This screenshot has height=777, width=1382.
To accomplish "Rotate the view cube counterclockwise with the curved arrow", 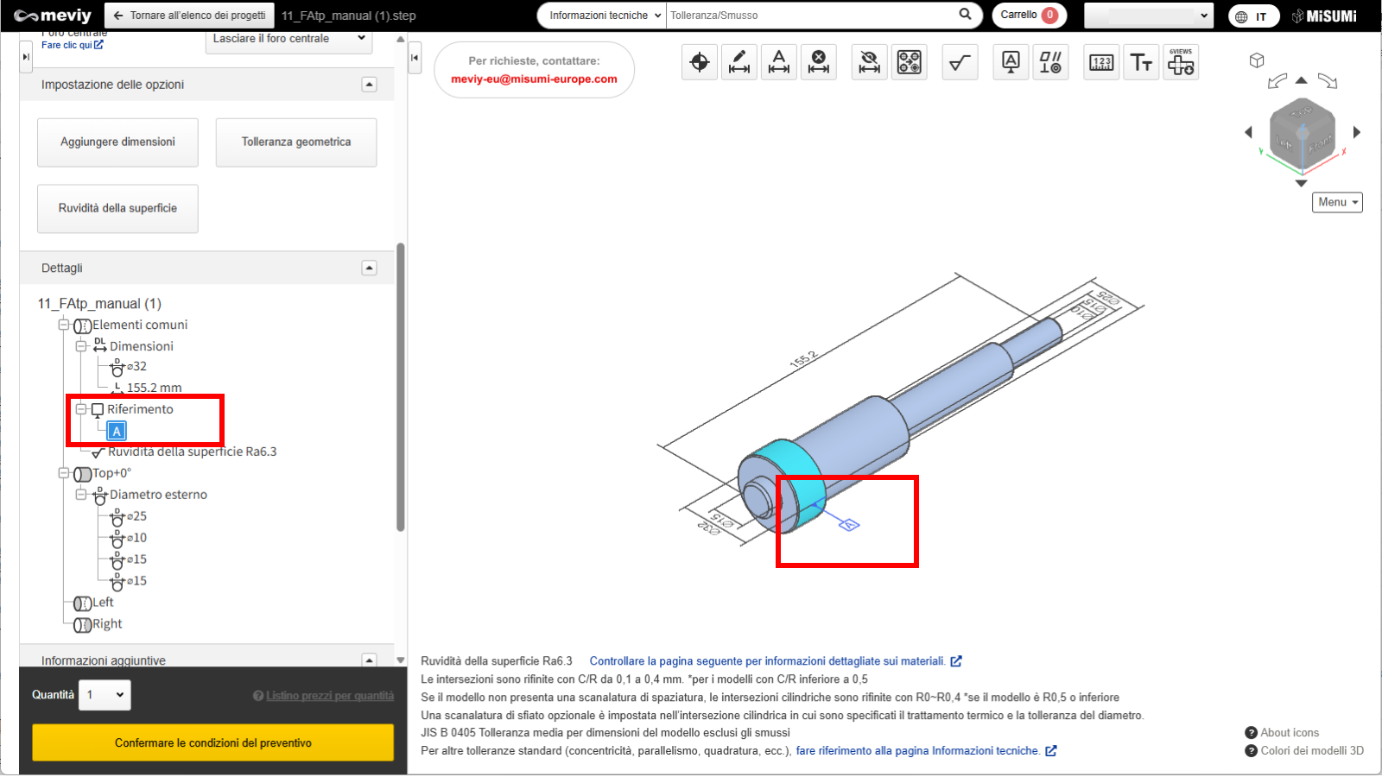I will [1277, 81].
